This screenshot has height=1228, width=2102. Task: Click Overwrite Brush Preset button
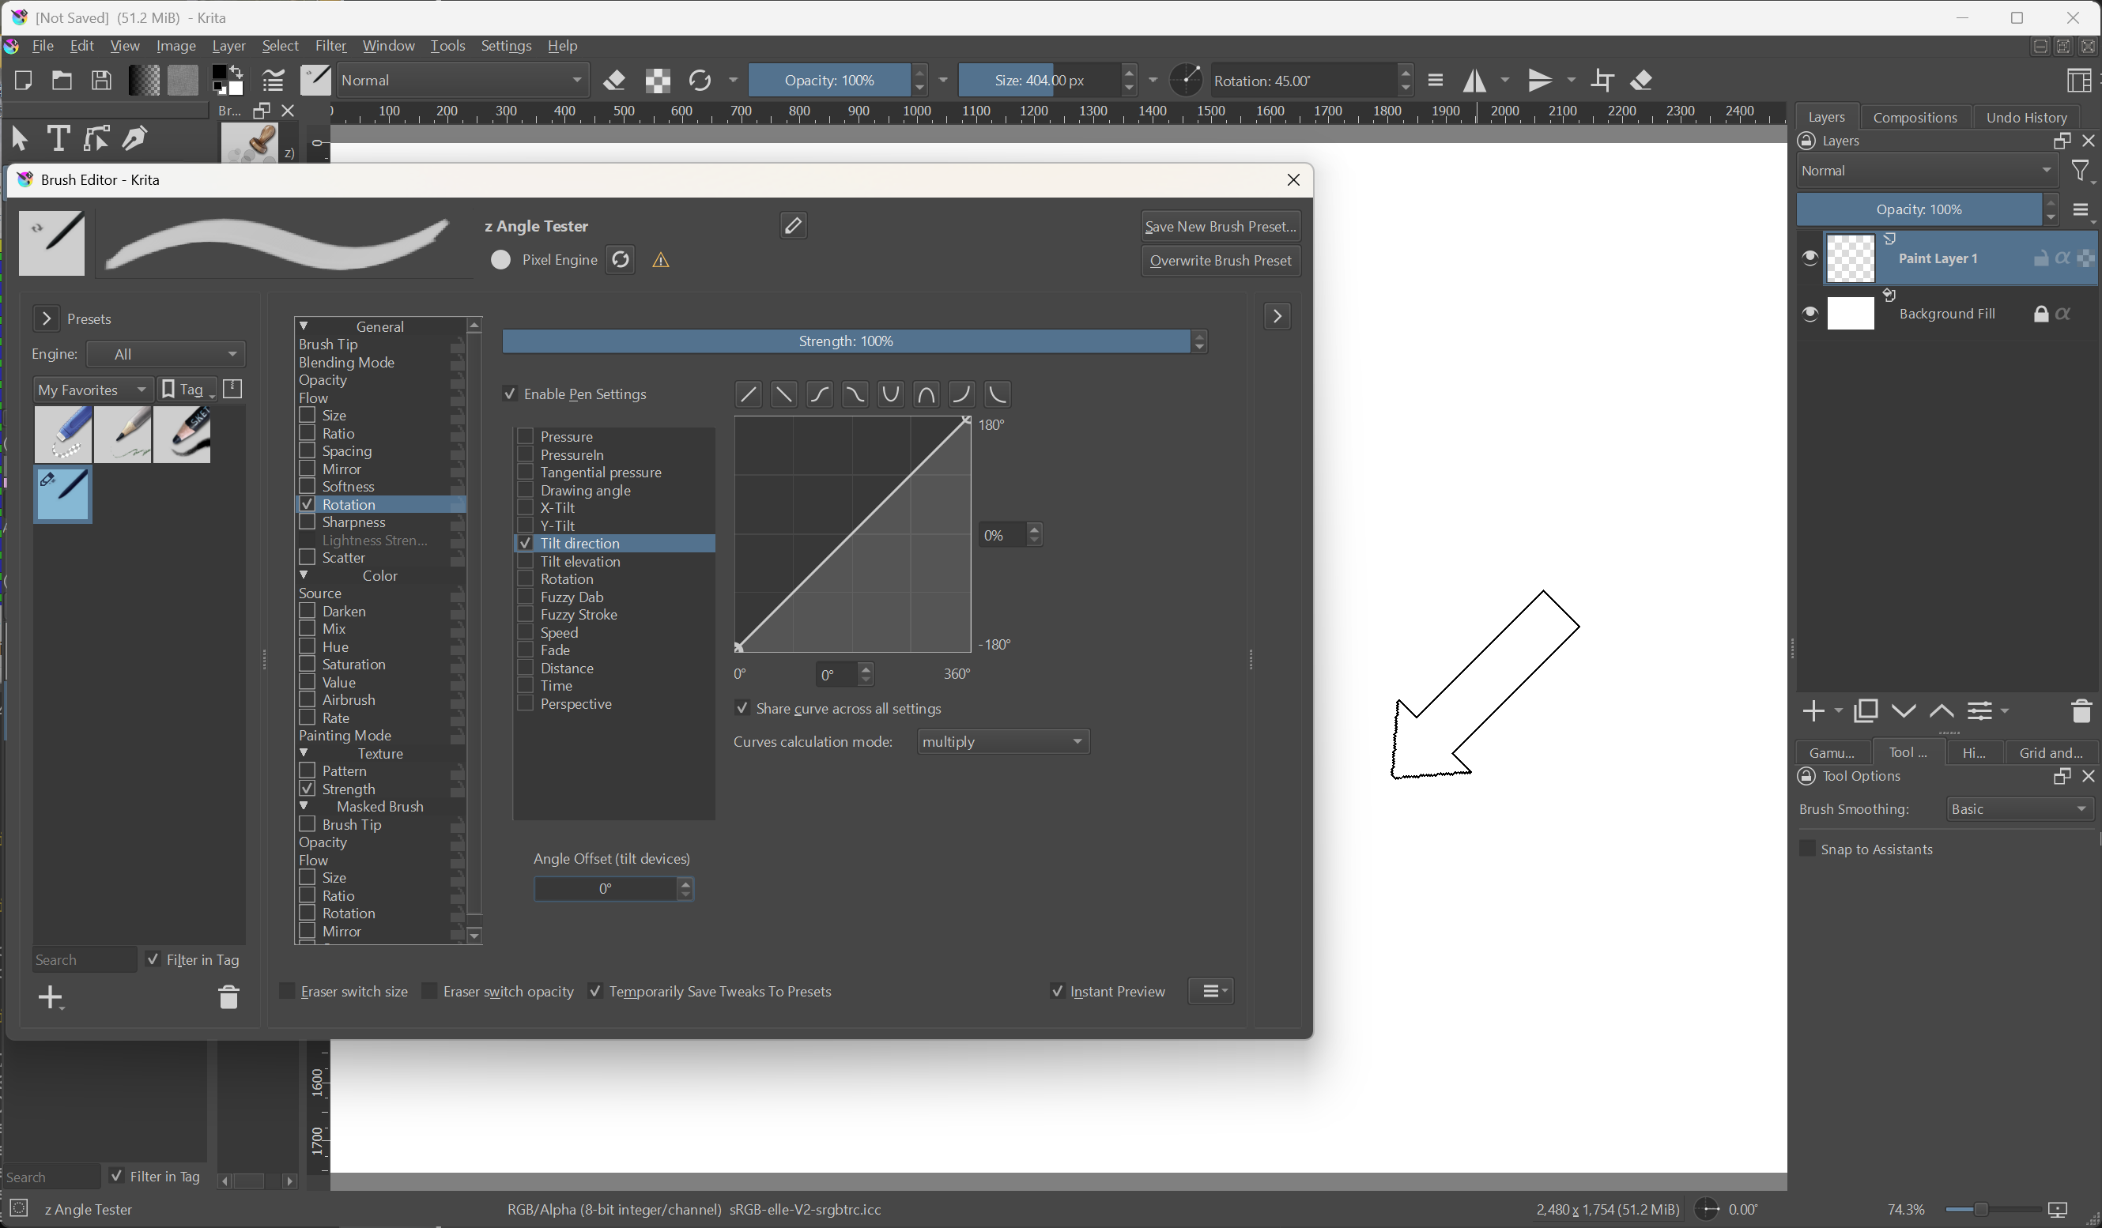click(1220, 261)
